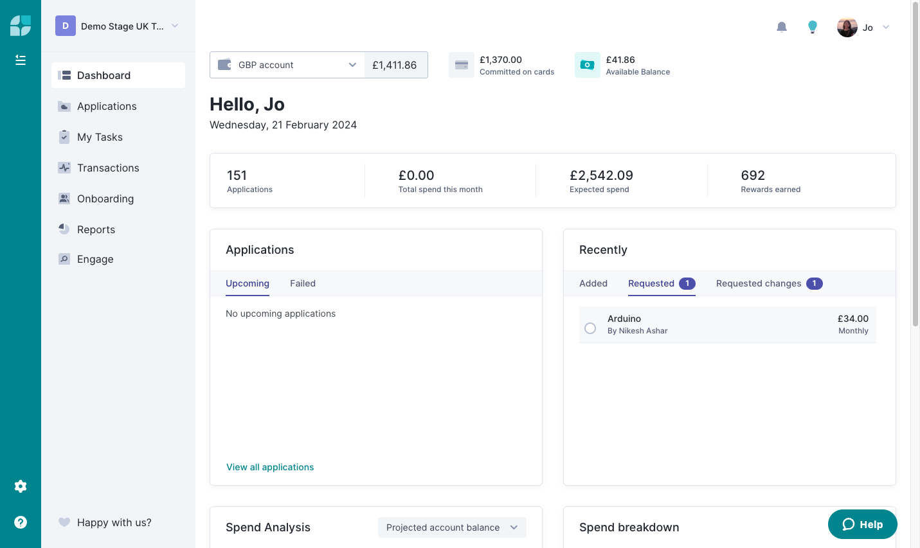This screenshot has width=920, height=548.
Task: Select the Arduino request radio button
Action: [x=590, y=328]
